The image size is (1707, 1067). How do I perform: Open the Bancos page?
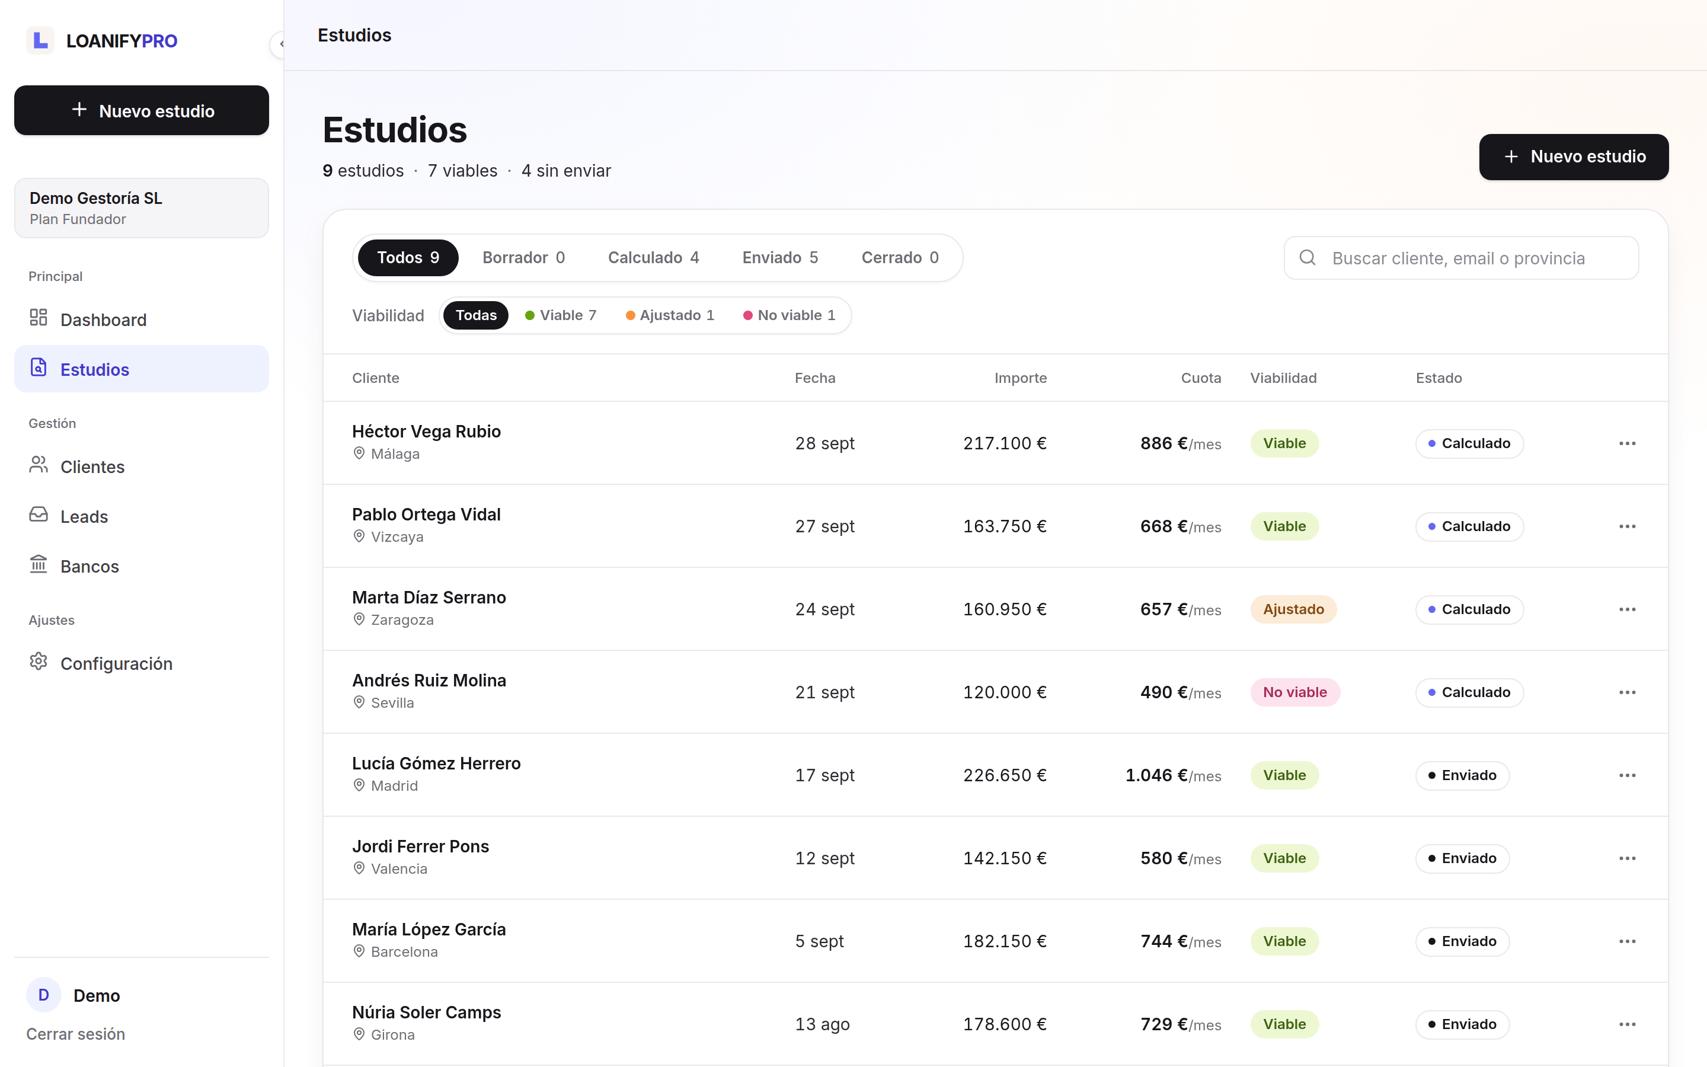pos(141,566)
